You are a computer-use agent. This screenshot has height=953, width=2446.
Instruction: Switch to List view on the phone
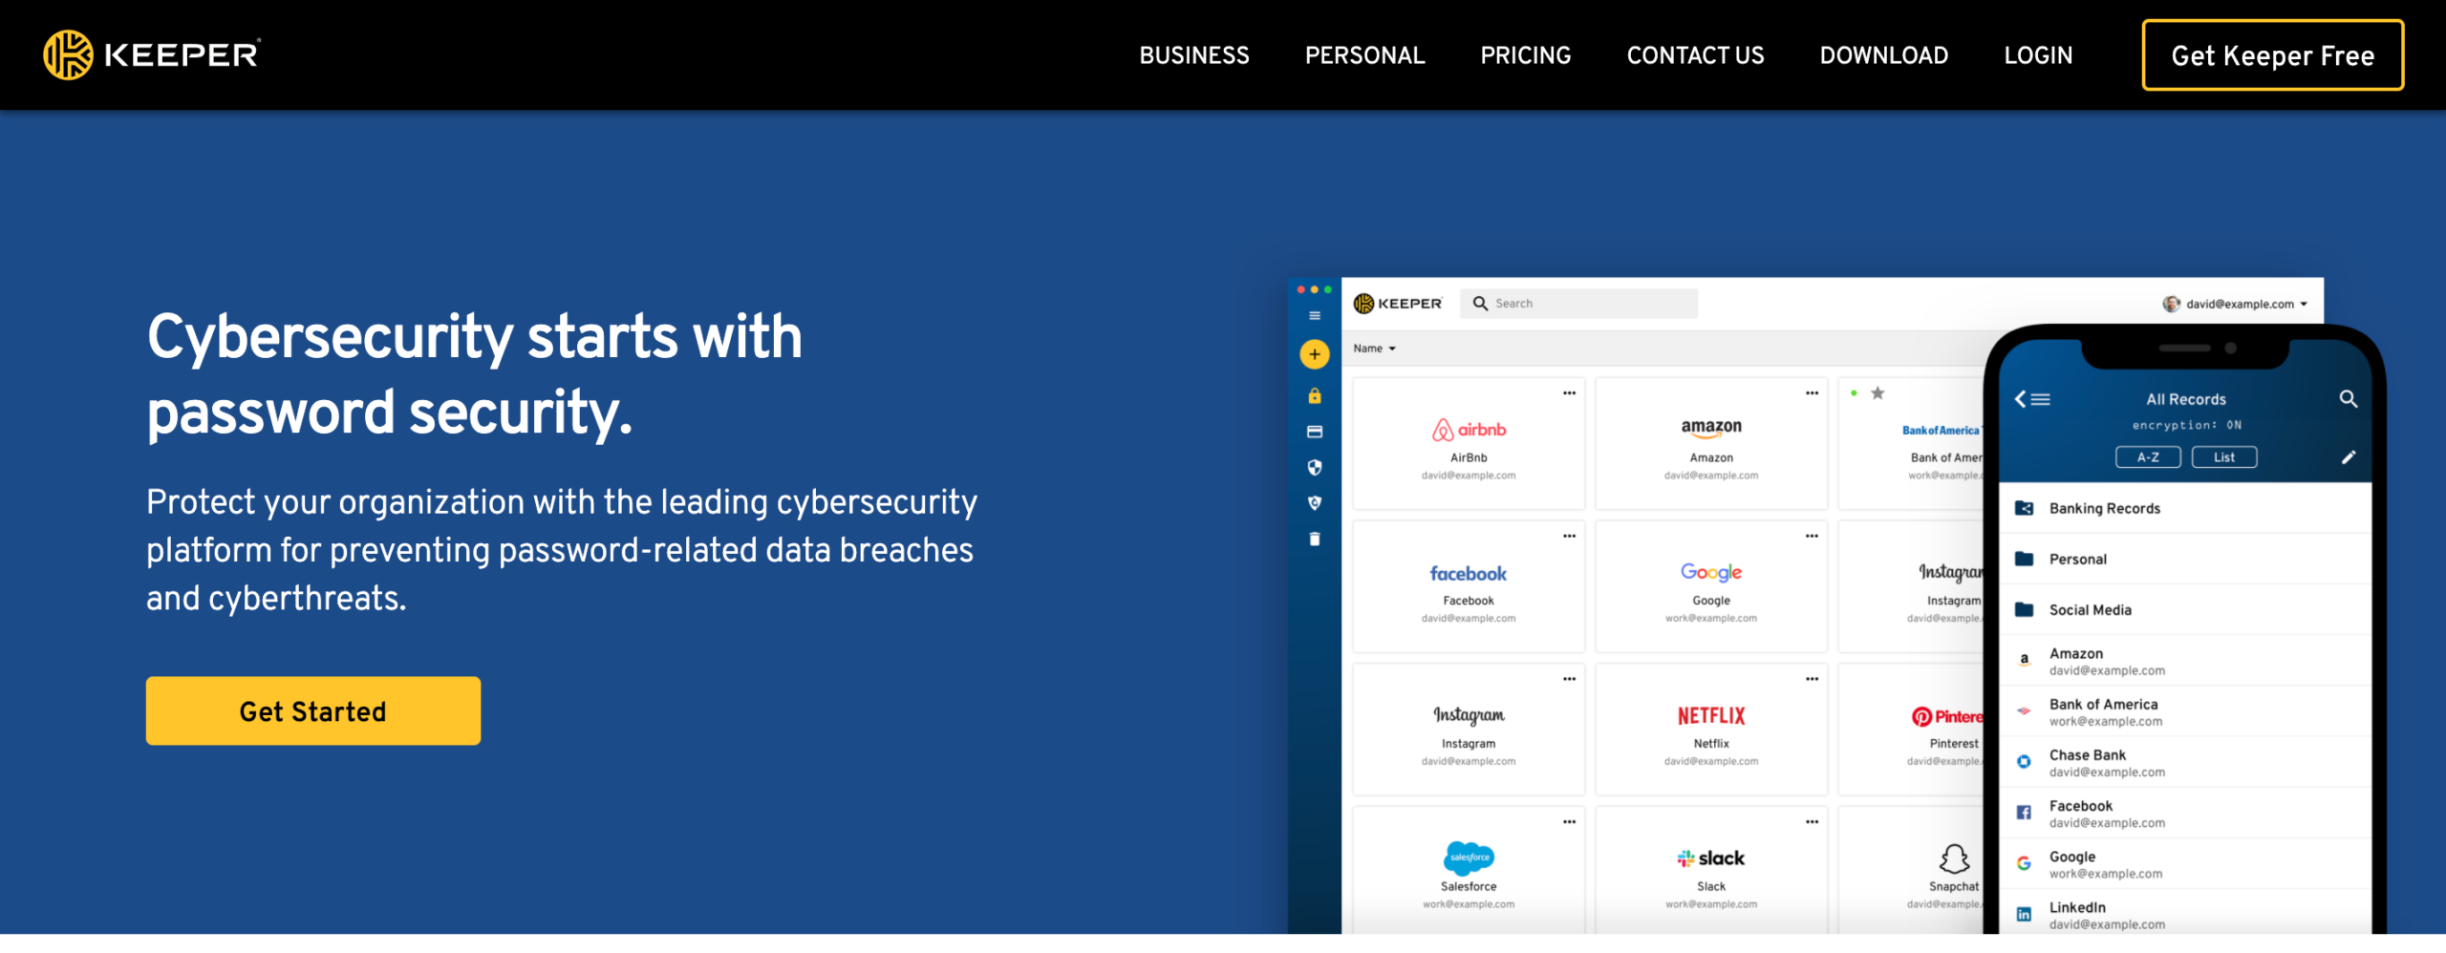2224,457
